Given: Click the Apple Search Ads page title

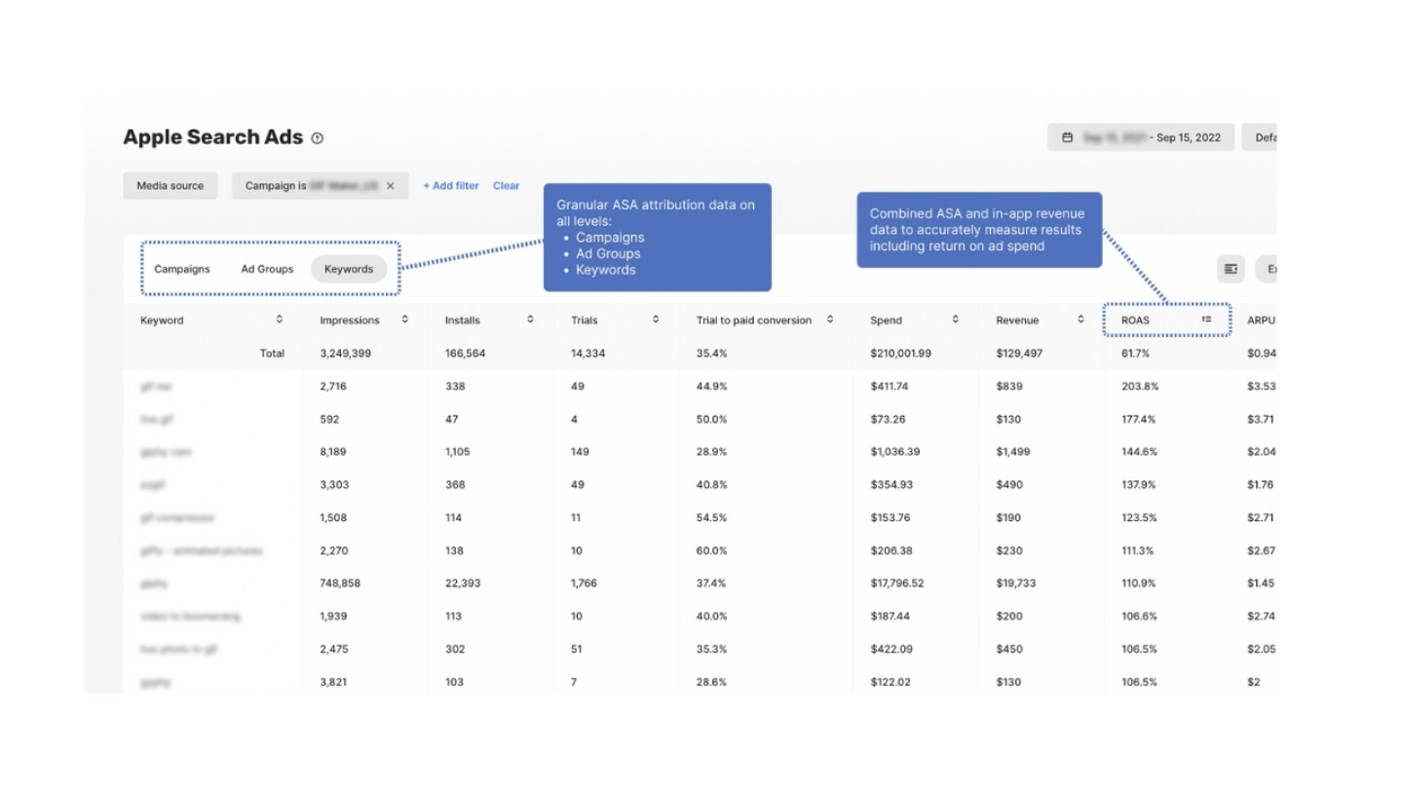Looking at the screenshot, I should [213, 137].
